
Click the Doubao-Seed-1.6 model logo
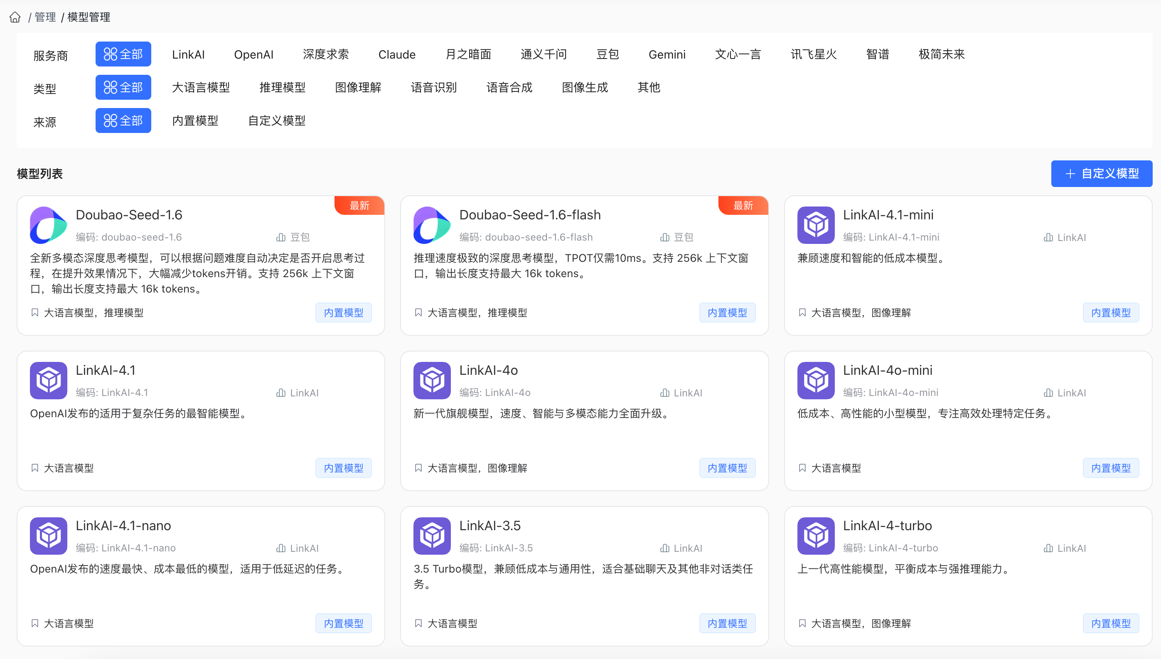(49, 225)
